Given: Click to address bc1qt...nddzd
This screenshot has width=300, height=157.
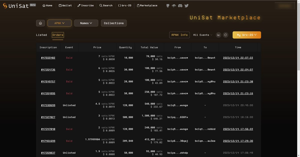Looking at the screenshot, I should point(205,129).
